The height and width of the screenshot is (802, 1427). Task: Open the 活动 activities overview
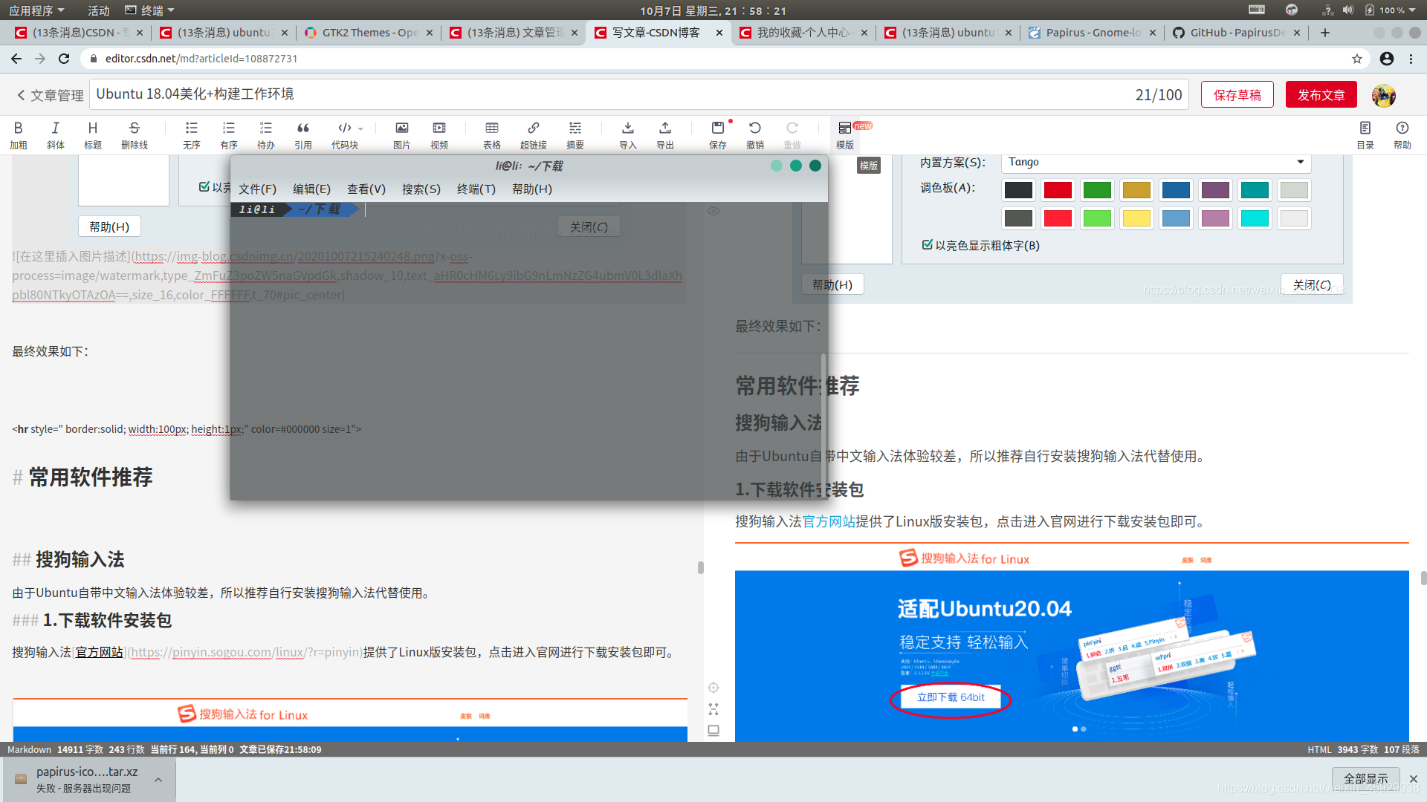(99, 10)
